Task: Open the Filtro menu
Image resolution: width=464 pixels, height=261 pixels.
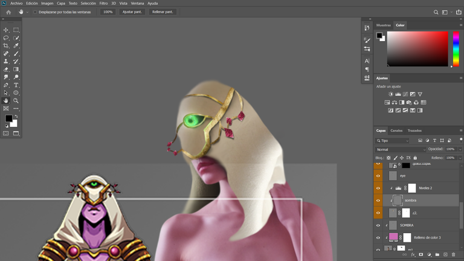Action: tap(103, 3)
